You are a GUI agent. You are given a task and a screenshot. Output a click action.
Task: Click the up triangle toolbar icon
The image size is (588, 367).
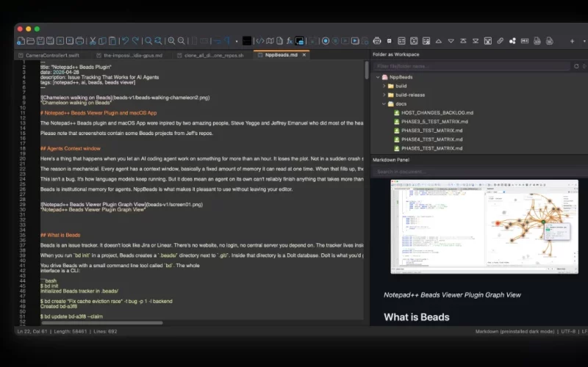tap(438, 41)
